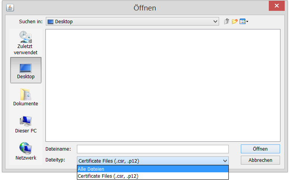Jump to Dieser PC location
Viewport: 289px width, 182px height.
26,124
